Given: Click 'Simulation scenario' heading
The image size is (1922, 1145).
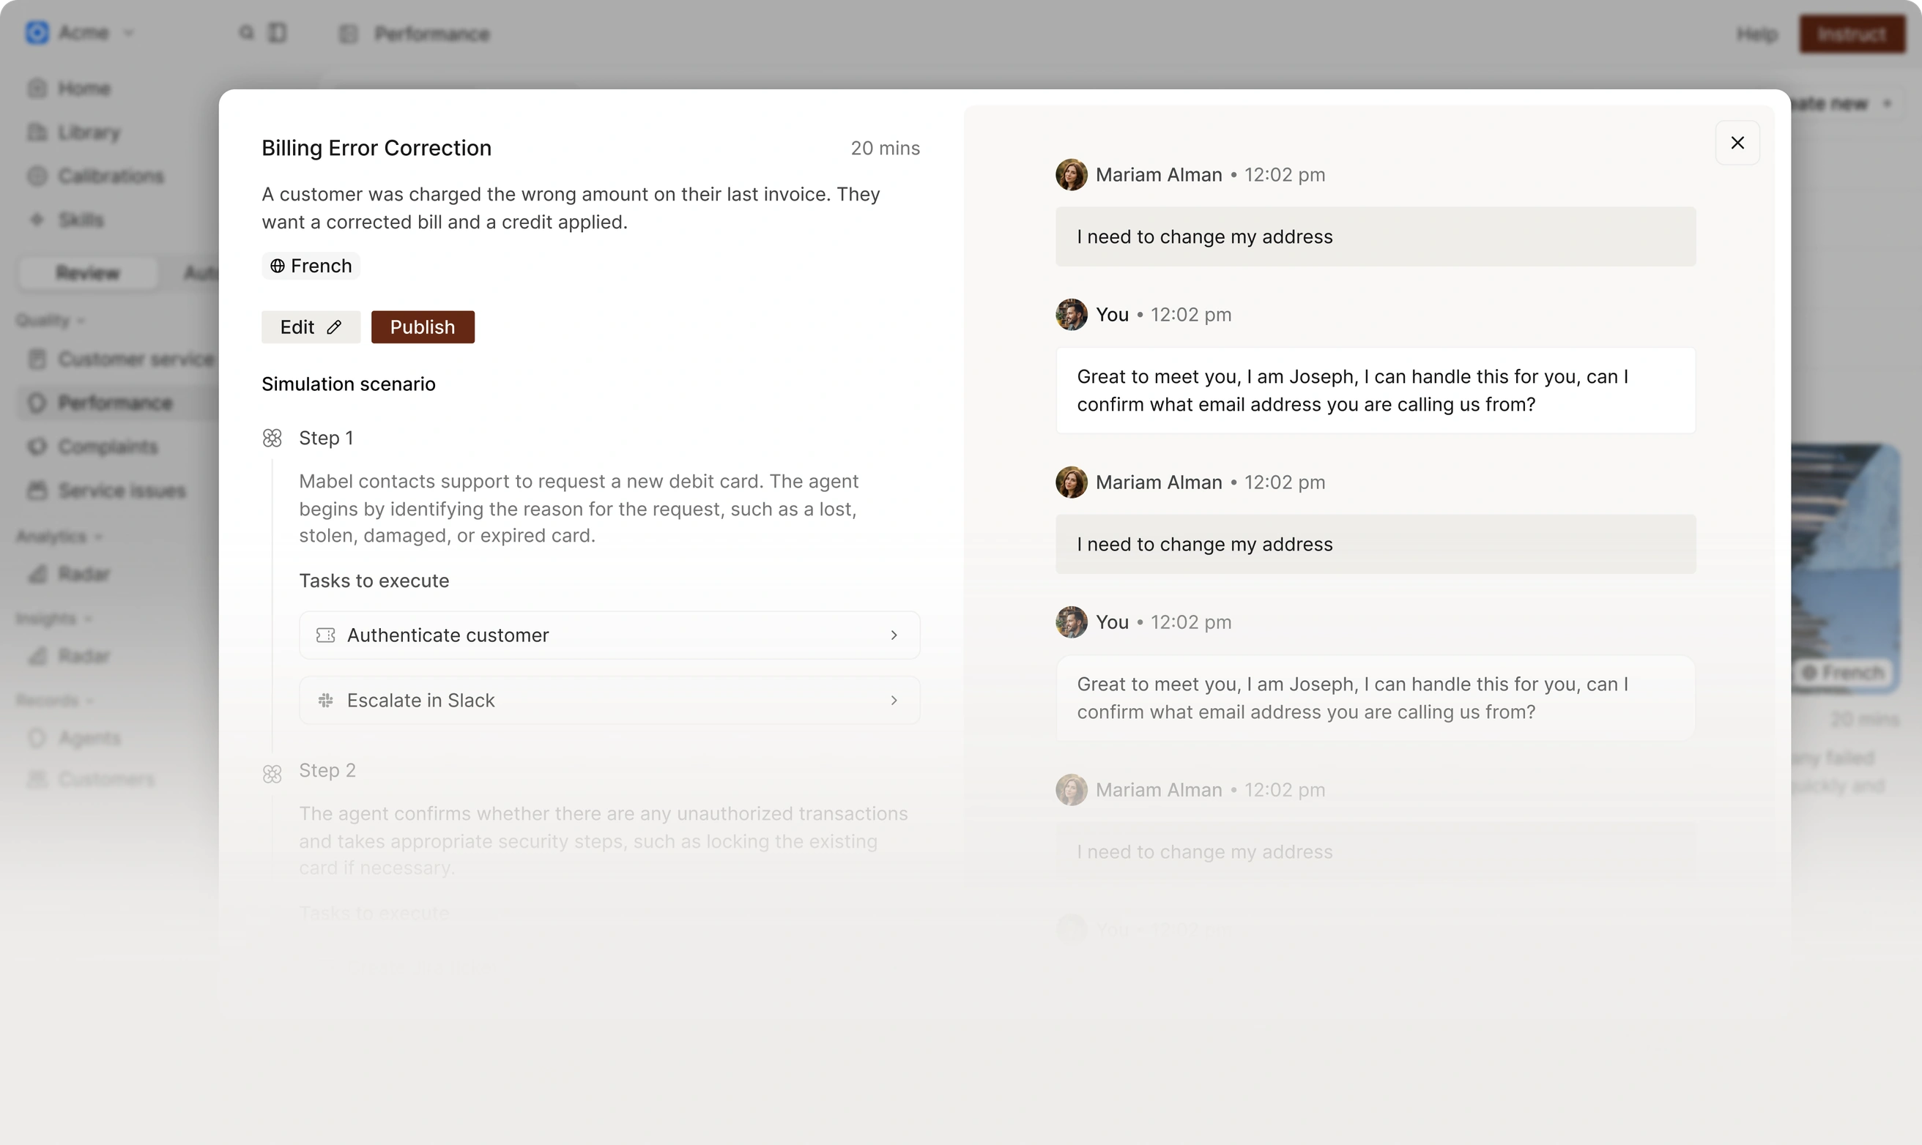Looking at the screenshot, I should [x=348, y=384].
